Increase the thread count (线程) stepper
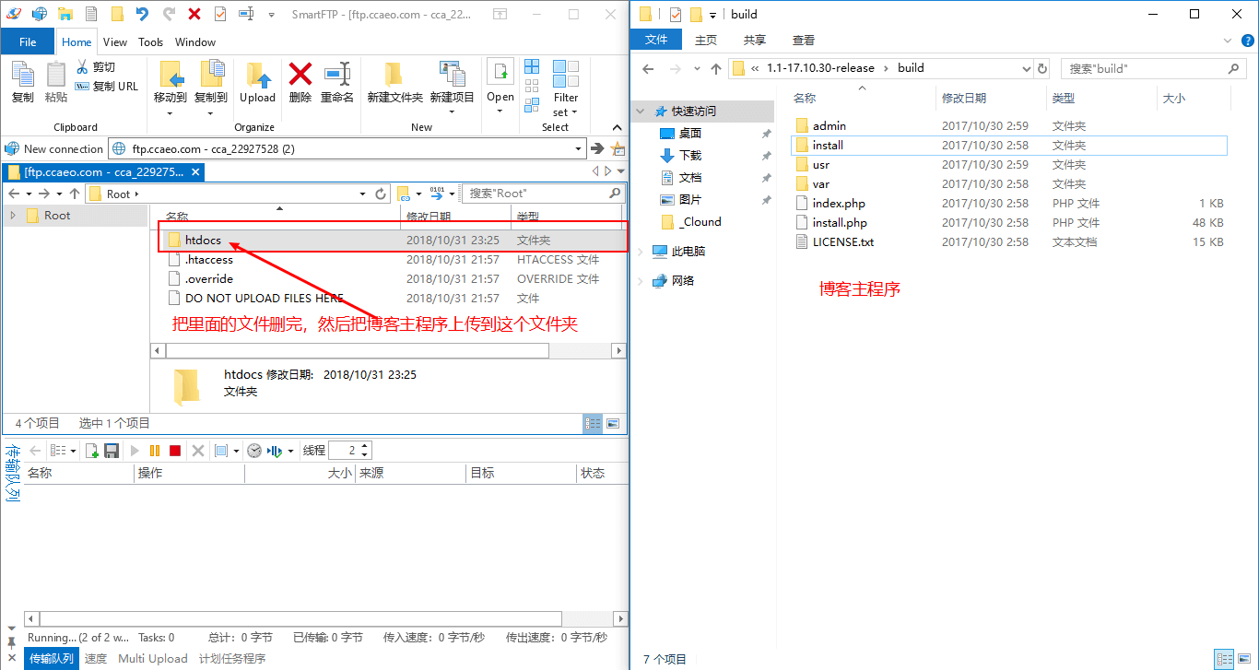Viewport: 1259px width, 670px height. click(x=365, y=446)
